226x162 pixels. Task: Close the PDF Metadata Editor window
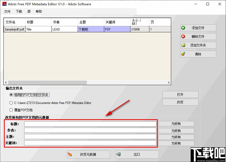click(x=219, y=4)
